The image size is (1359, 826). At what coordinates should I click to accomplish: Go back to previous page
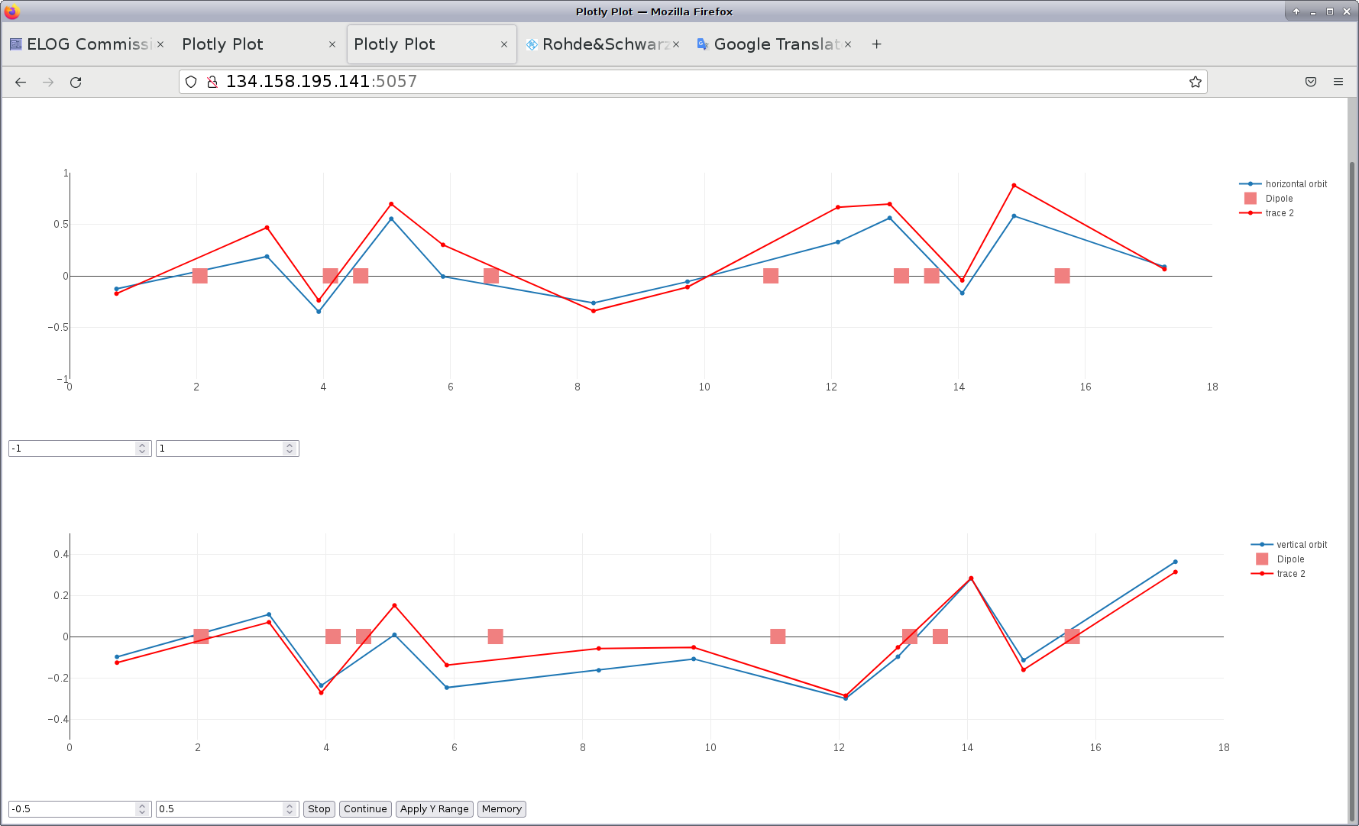(x=21, y=83)
